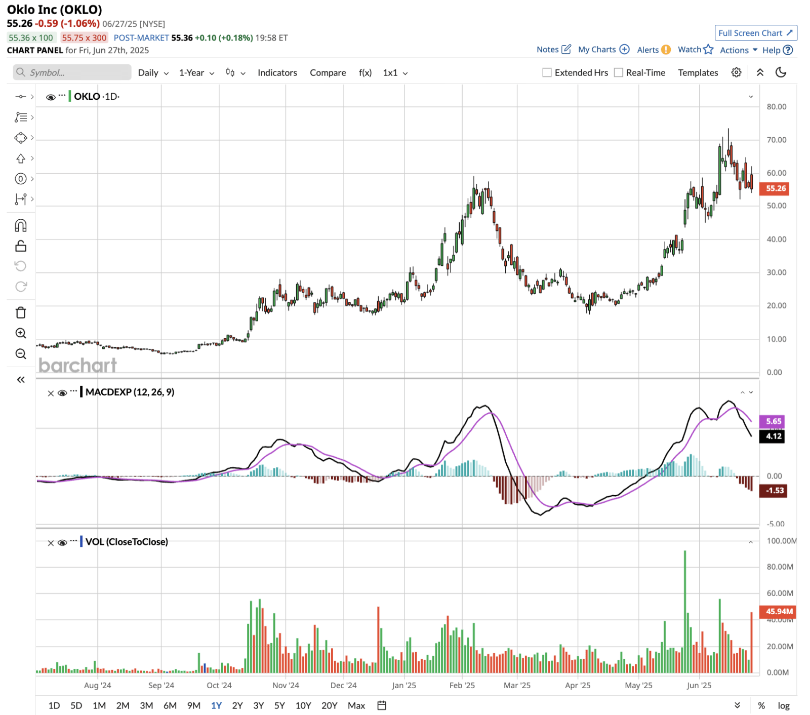This screenshot has width=810, height=715.
Task: Click the Full Screen Chart button
Action: 755,33
